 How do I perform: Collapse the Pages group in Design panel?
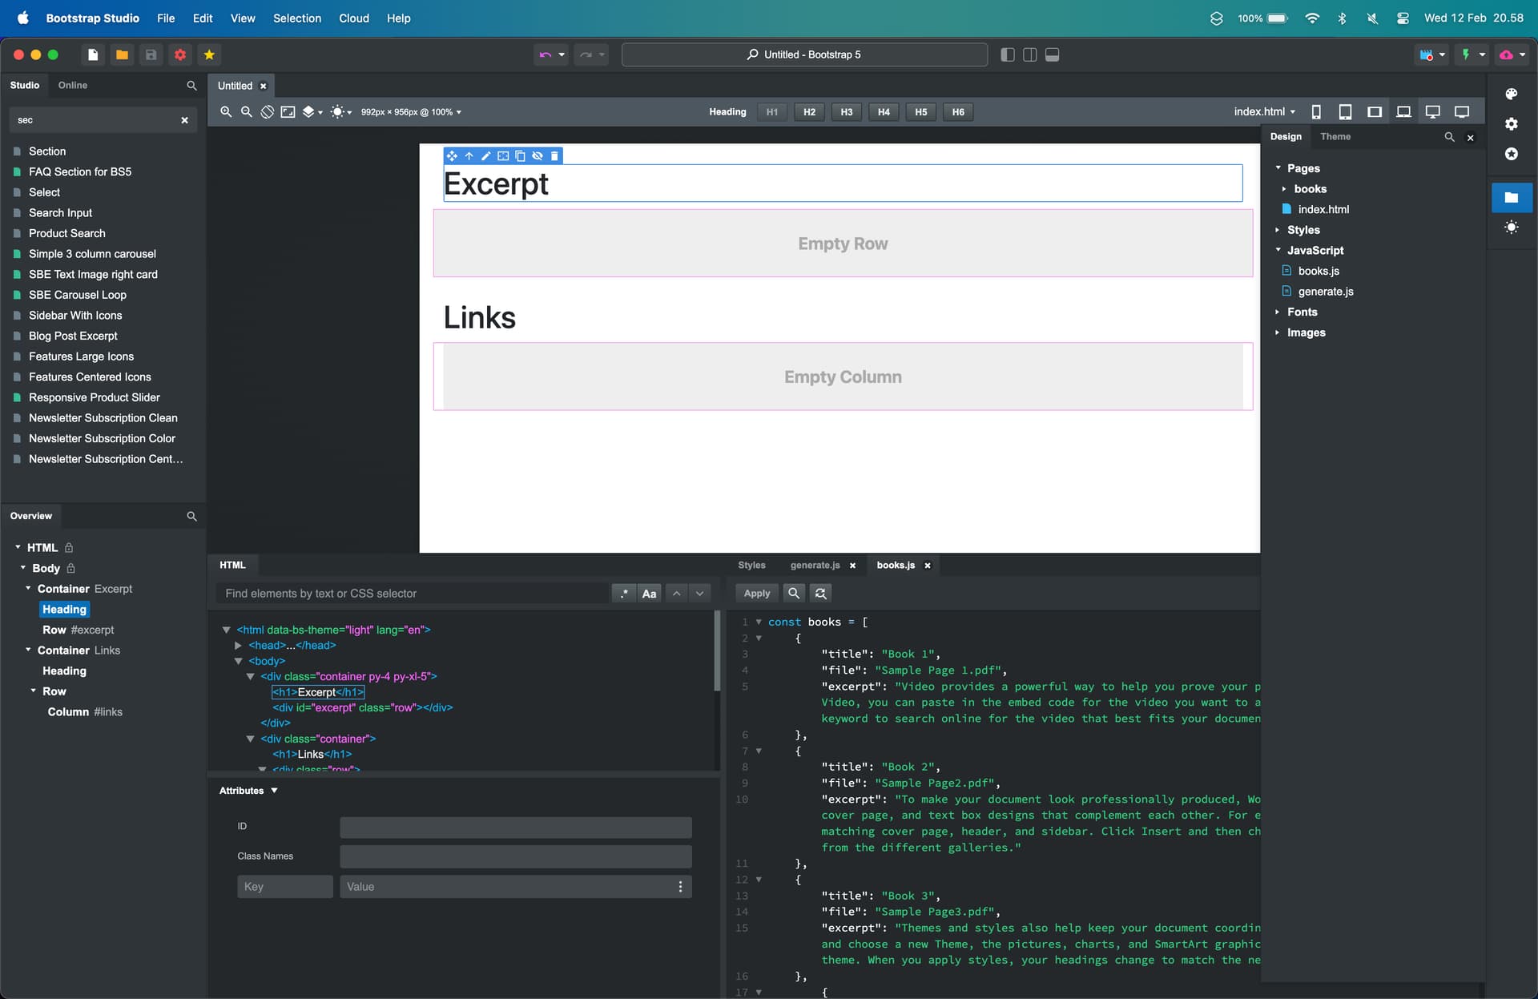pyautogui.click(x=1278, y=168)
